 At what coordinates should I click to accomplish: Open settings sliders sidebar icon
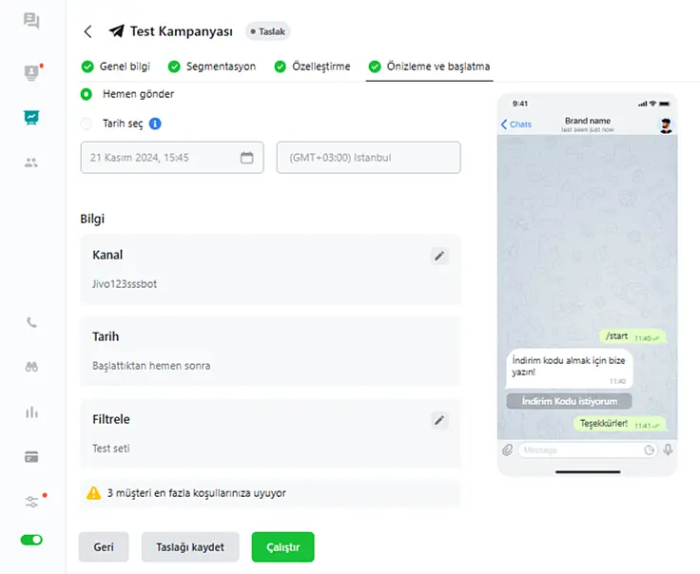pyautogui.click(x=31, y=502)
